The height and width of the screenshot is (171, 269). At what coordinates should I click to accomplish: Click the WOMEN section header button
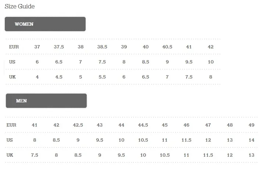pos(45,24)
